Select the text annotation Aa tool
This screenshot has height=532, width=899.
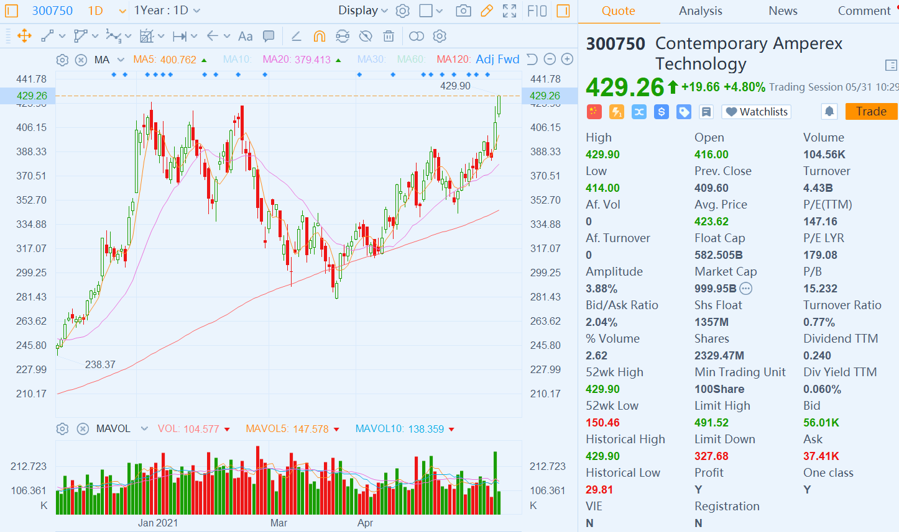245,36
